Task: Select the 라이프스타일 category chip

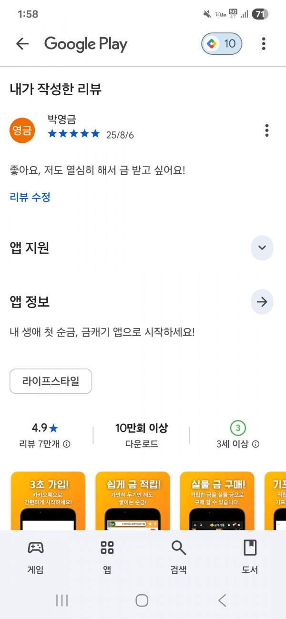Action: pyautogui.click(x=51, y=381)
